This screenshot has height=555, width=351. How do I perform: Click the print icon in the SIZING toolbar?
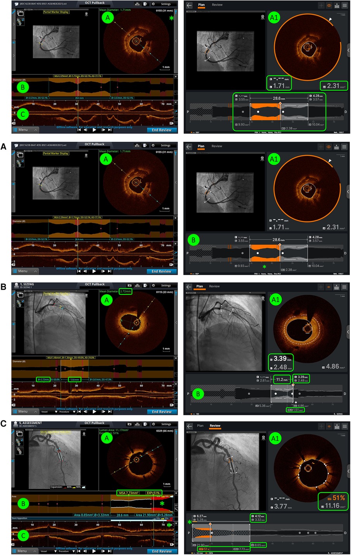click(x=137, y=285)
